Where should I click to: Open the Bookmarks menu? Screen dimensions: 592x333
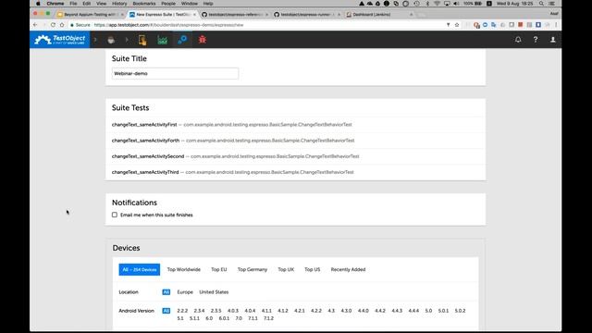144,4
